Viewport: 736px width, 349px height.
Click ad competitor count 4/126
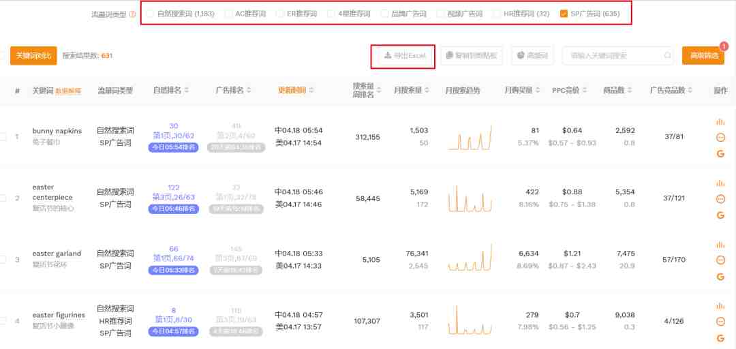click(x=673, y=321)
